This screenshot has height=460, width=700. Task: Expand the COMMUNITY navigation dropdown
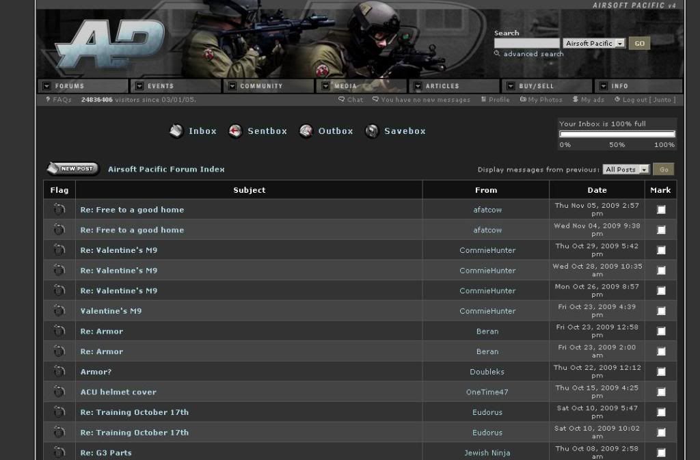[232, 85]
